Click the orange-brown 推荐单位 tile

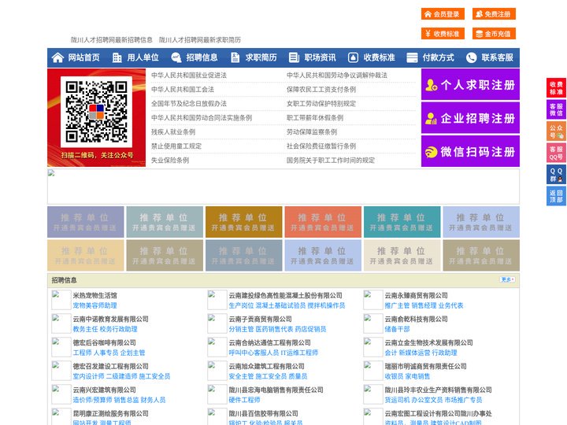pyautogui.click(x=243, y=222)
